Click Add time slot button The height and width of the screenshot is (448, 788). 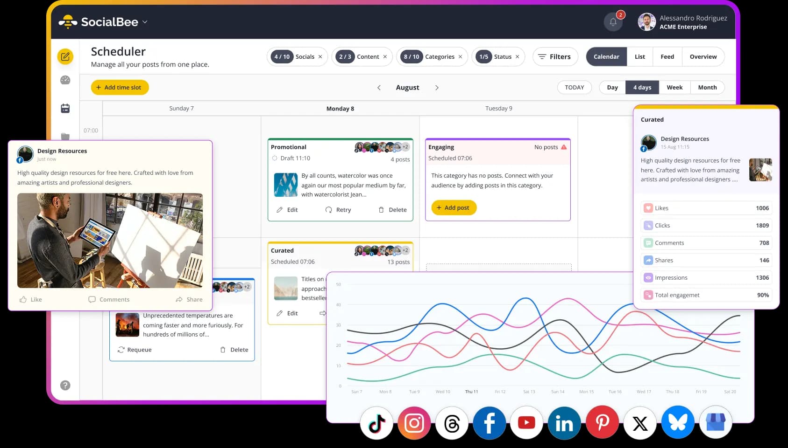(120, 88)
